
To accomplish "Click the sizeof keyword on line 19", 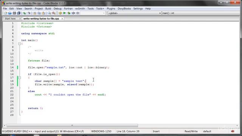I will tap(72, 84).
